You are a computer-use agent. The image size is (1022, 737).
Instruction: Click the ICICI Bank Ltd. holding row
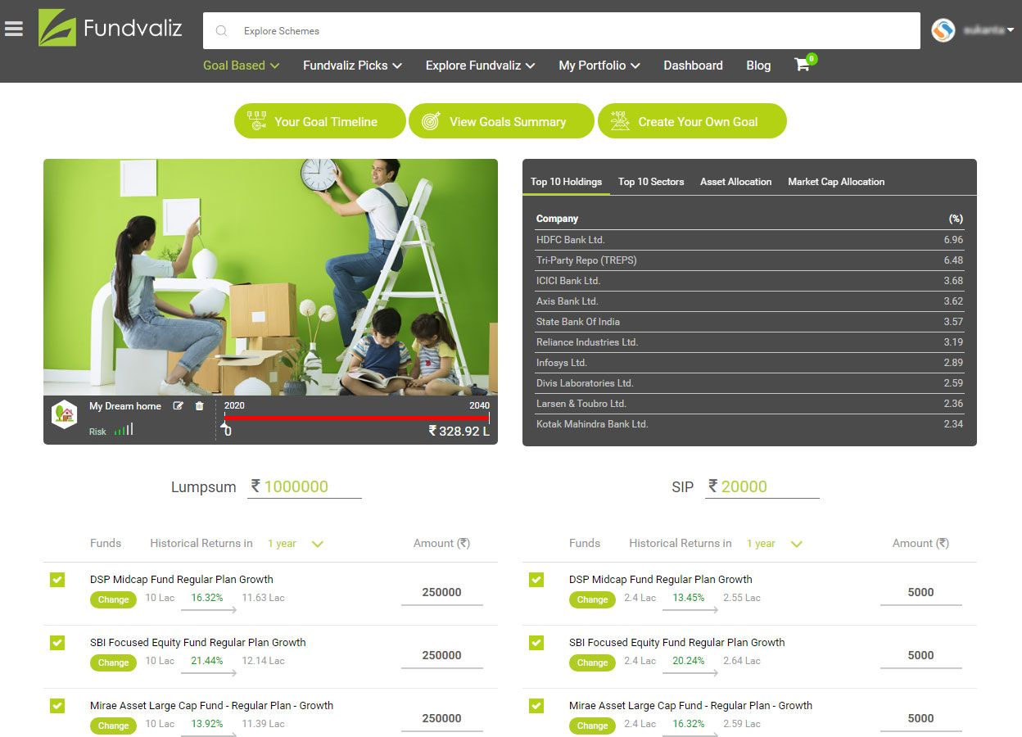click(749, 281)
